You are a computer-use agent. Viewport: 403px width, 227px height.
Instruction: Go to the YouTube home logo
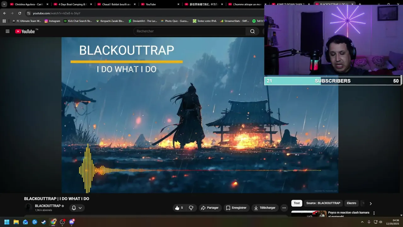tap(25, 31)
